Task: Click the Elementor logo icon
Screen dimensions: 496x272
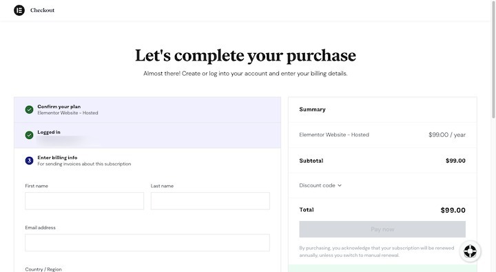Action: [x=19, y=10]
